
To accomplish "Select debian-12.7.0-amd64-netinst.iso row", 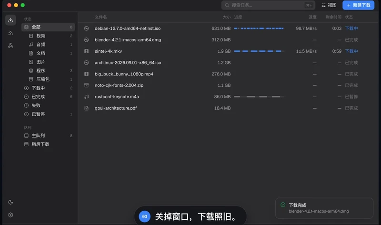I will pyautogui.click(x=228, y=28).
